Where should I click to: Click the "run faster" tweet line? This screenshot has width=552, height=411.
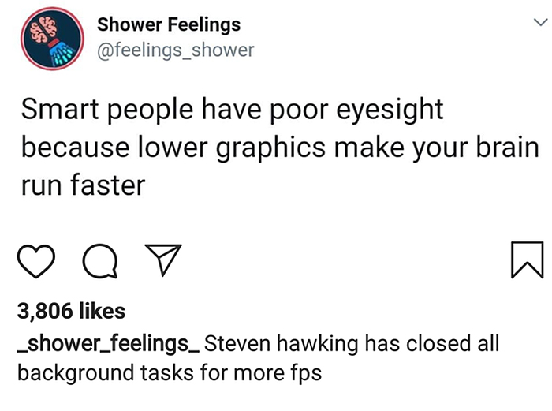point(83,185)
